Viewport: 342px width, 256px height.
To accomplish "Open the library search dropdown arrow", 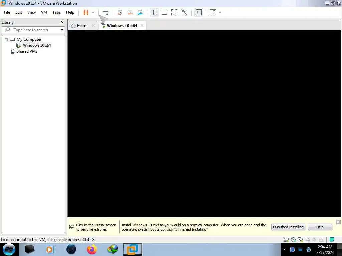I will click(62, 30).
